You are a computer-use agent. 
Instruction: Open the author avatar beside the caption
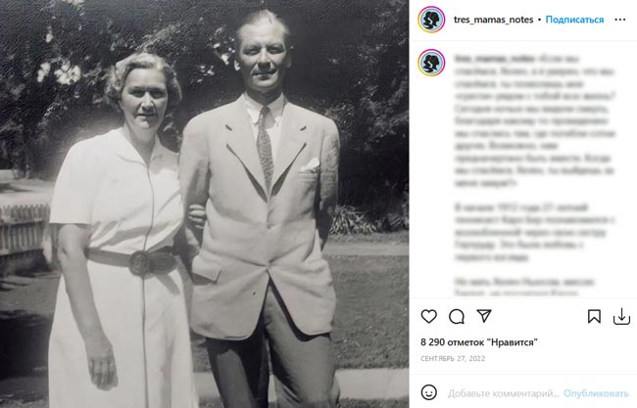coord(431,63)
